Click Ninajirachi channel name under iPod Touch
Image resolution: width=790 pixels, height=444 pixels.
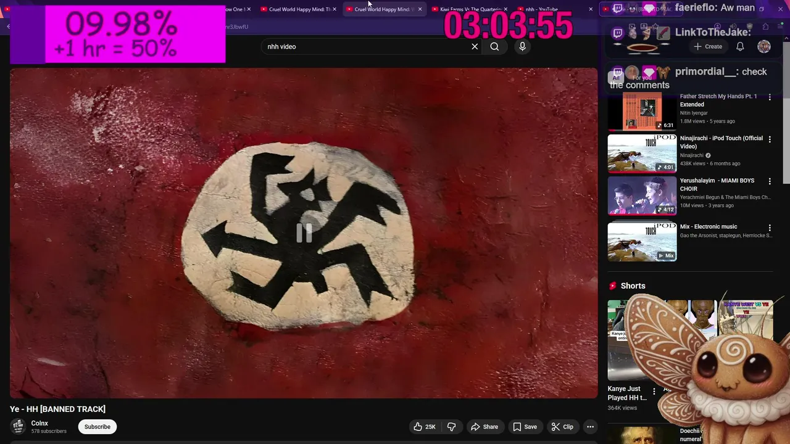[692, 155]
